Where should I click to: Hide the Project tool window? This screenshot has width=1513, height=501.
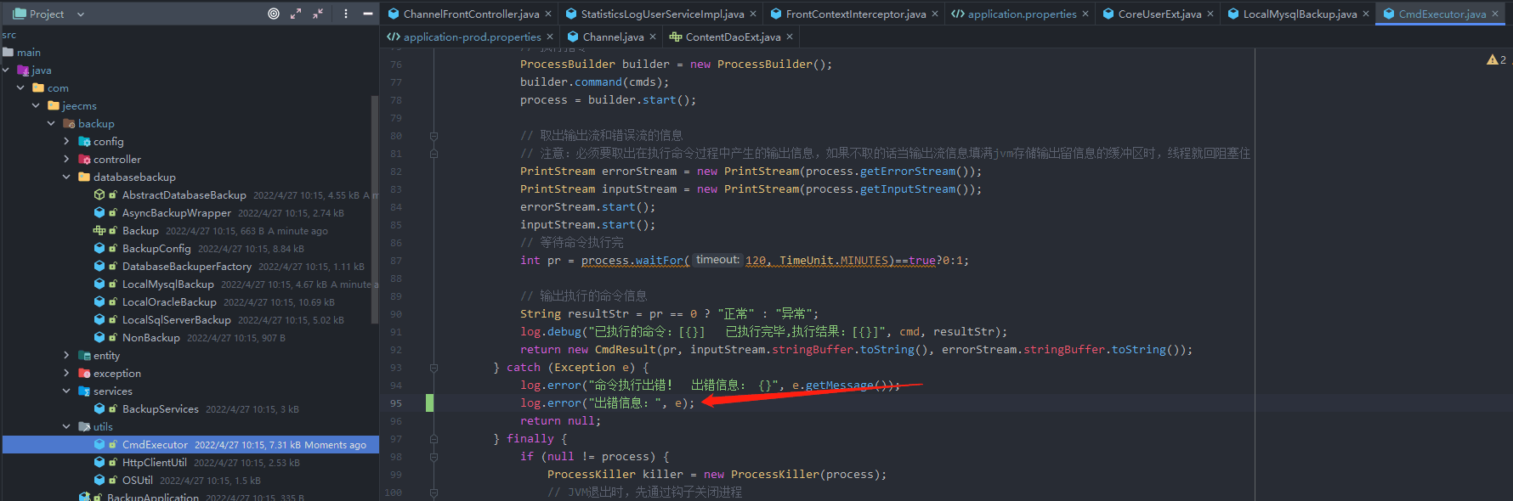pyautogui.click(x=368, y=14)
